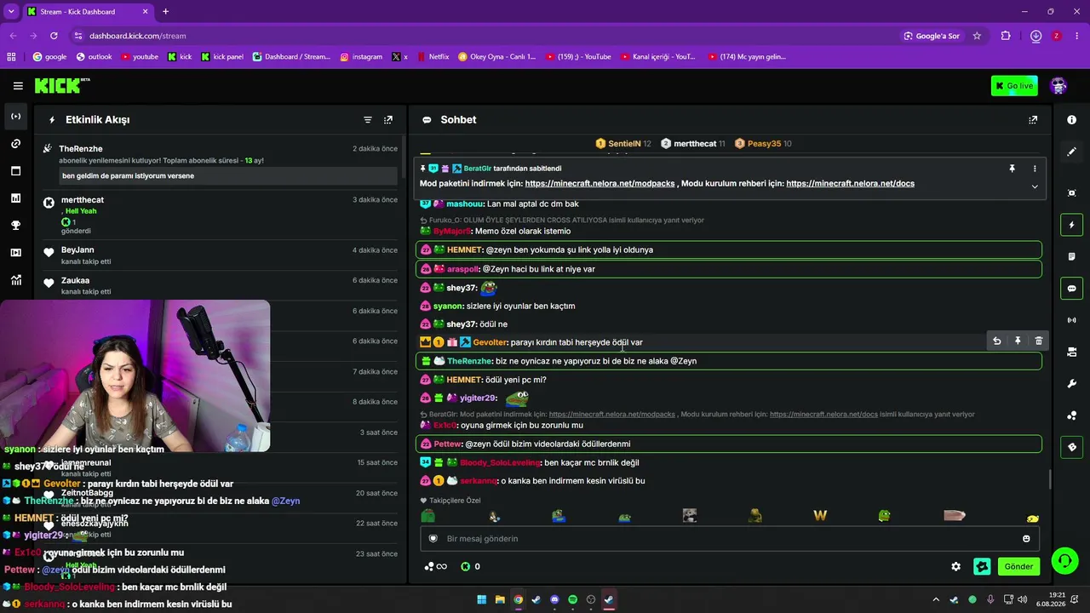Open chat settings gear icon
Screen dimensions: 1090x613
(955, 566)
